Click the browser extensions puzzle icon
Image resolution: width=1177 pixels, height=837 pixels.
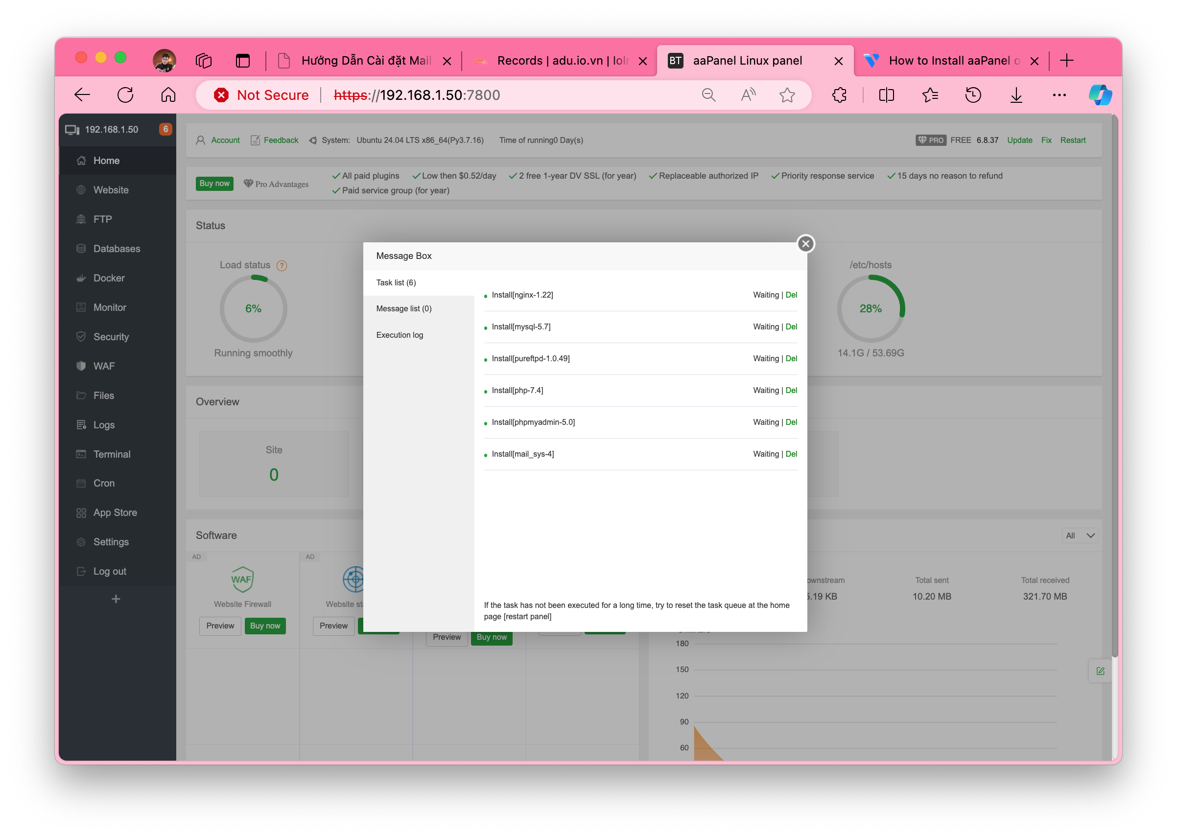click(x=839, y=95)
